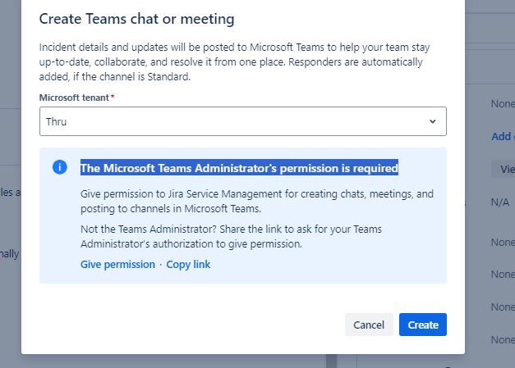Click the 'Create Teams chat or meeting' title

coord(136,19)
